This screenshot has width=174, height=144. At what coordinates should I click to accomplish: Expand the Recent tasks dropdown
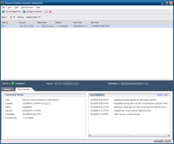(x=33, y=17)
